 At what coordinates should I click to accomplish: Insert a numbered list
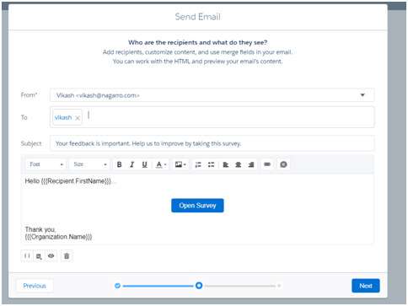click(x=198, y=164)
